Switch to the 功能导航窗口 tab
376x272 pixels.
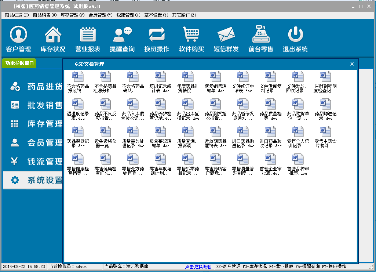19,63
